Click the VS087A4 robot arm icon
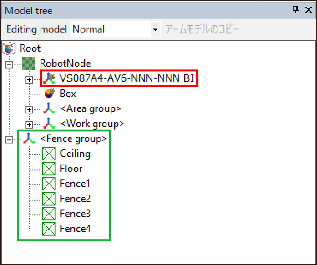This screenshot has height=265, width=317. click(x=48, y=79)
